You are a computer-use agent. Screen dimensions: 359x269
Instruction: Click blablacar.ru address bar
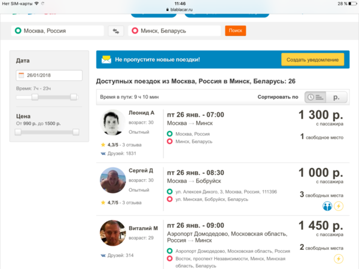click(x=180, y=10)
